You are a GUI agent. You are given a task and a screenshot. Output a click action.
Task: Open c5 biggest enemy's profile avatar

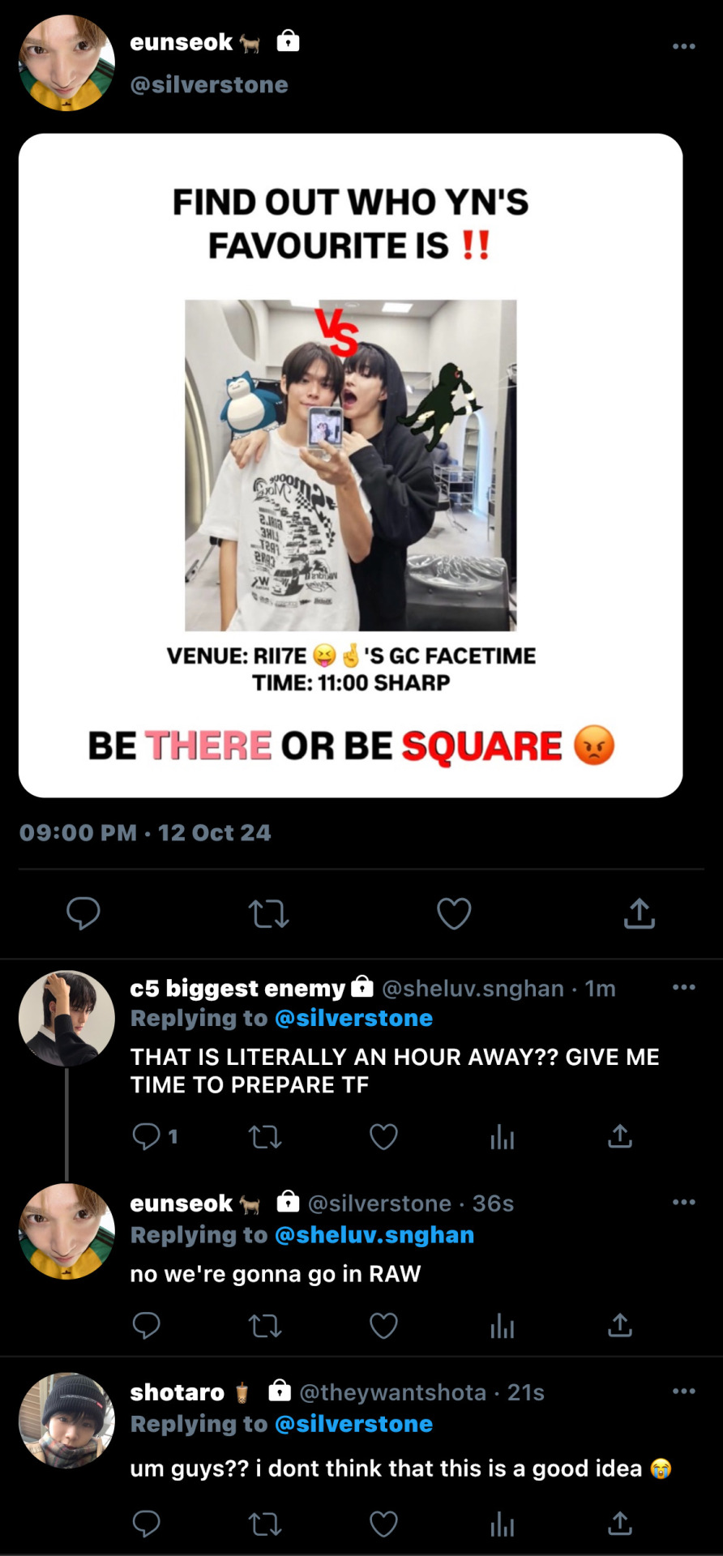pos(66,1019)
